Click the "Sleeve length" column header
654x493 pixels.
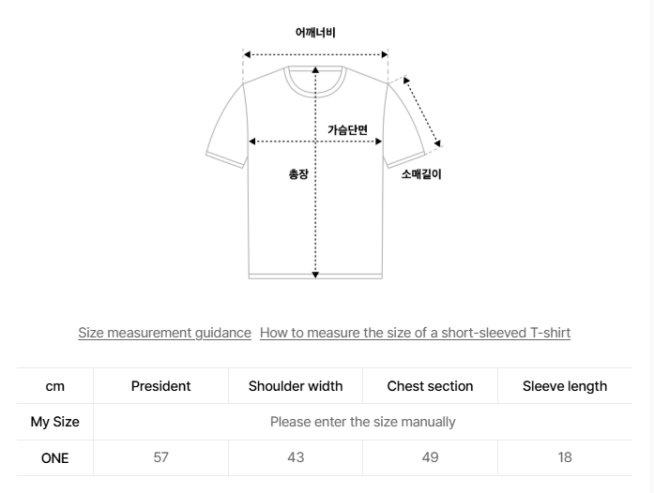[564, 386]
